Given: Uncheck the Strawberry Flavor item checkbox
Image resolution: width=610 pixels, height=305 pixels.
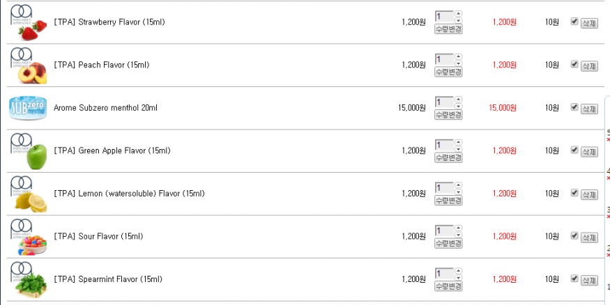Looking at the screenshot, I should click(x=574, y=22).
